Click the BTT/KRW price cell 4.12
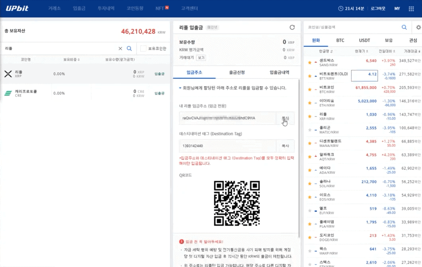 [x=364, y=75]
